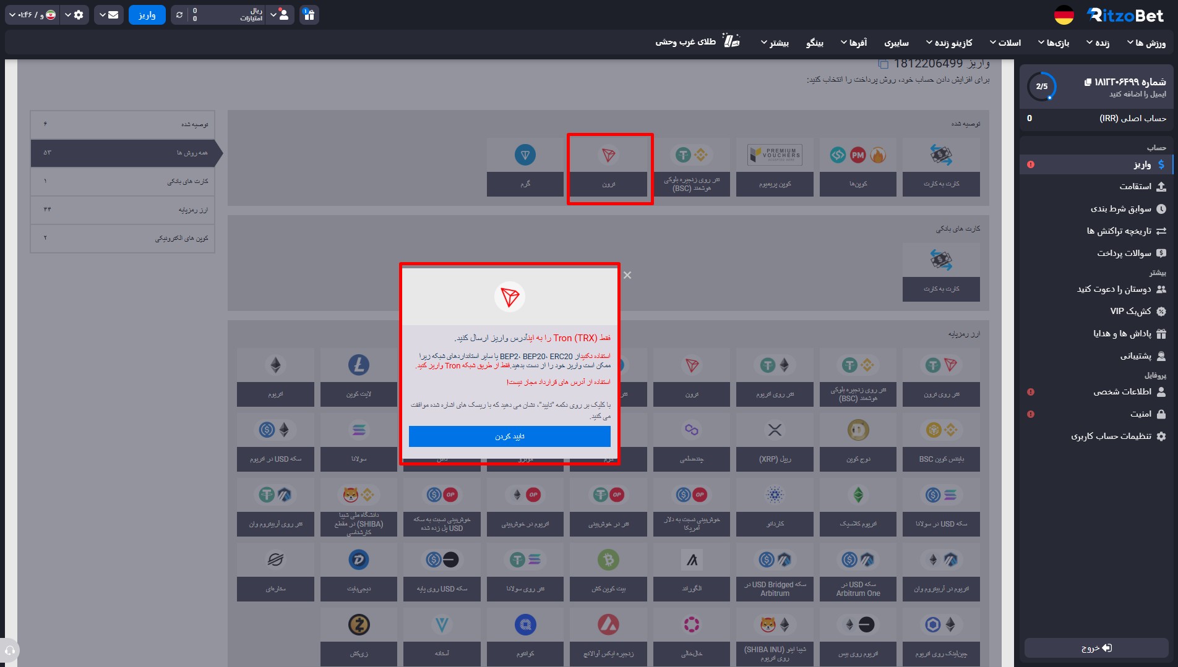
Task: Refresh the balance in top bar
Action: [179, 15]
